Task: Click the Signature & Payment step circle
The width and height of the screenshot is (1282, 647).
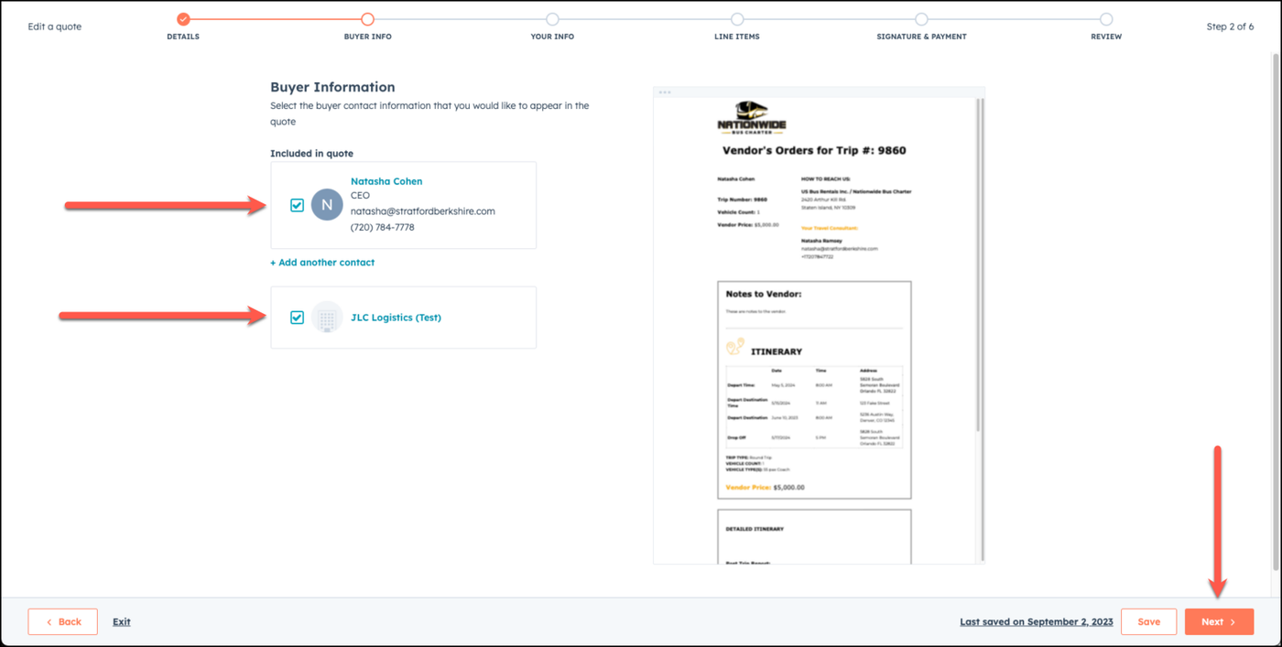Action: pos(921,19)
